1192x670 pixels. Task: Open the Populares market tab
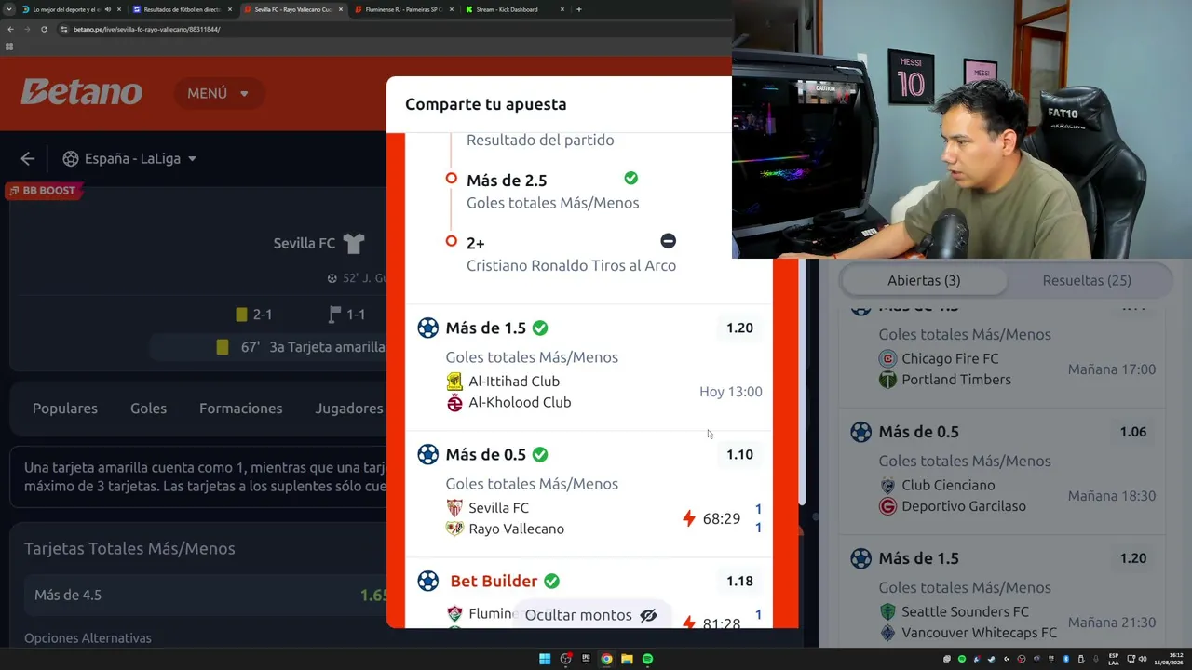[65, 409]
